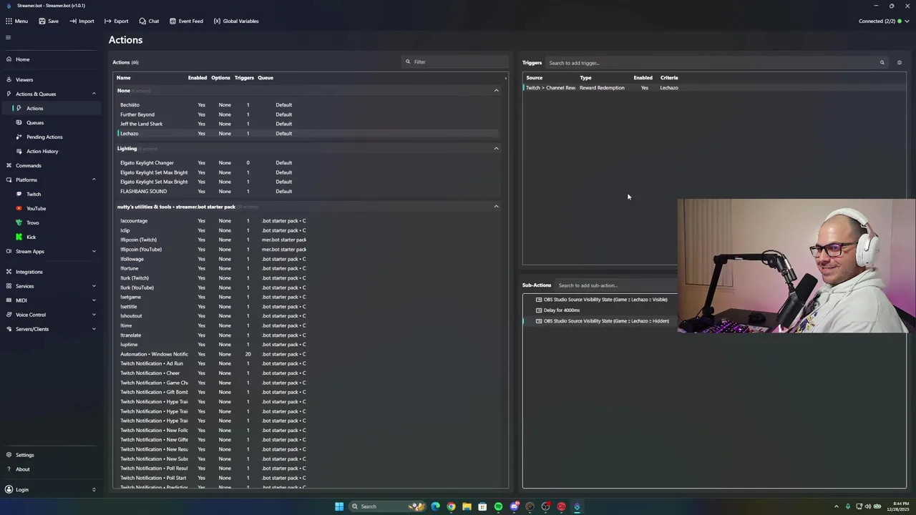Click the triggers search magnifier icon
This screenshot has height=515, width=916.
point(882,63)
